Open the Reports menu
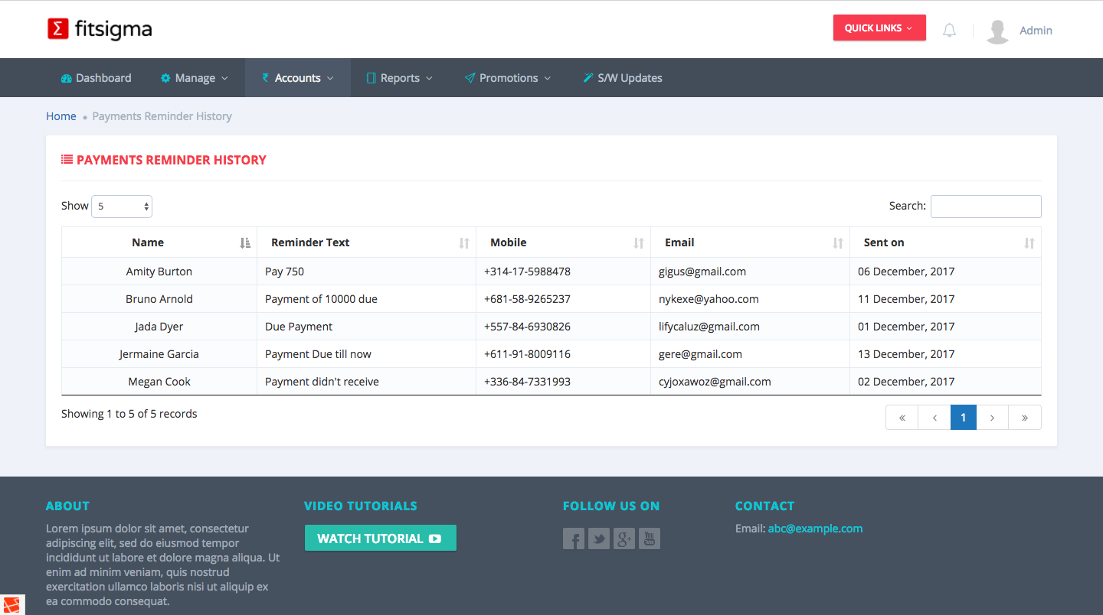The height and width of the screenshot is (615, 1103). click(400, 78)
